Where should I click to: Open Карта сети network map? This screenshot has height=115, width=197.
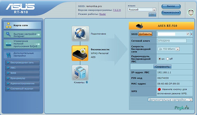pos(22,25)
